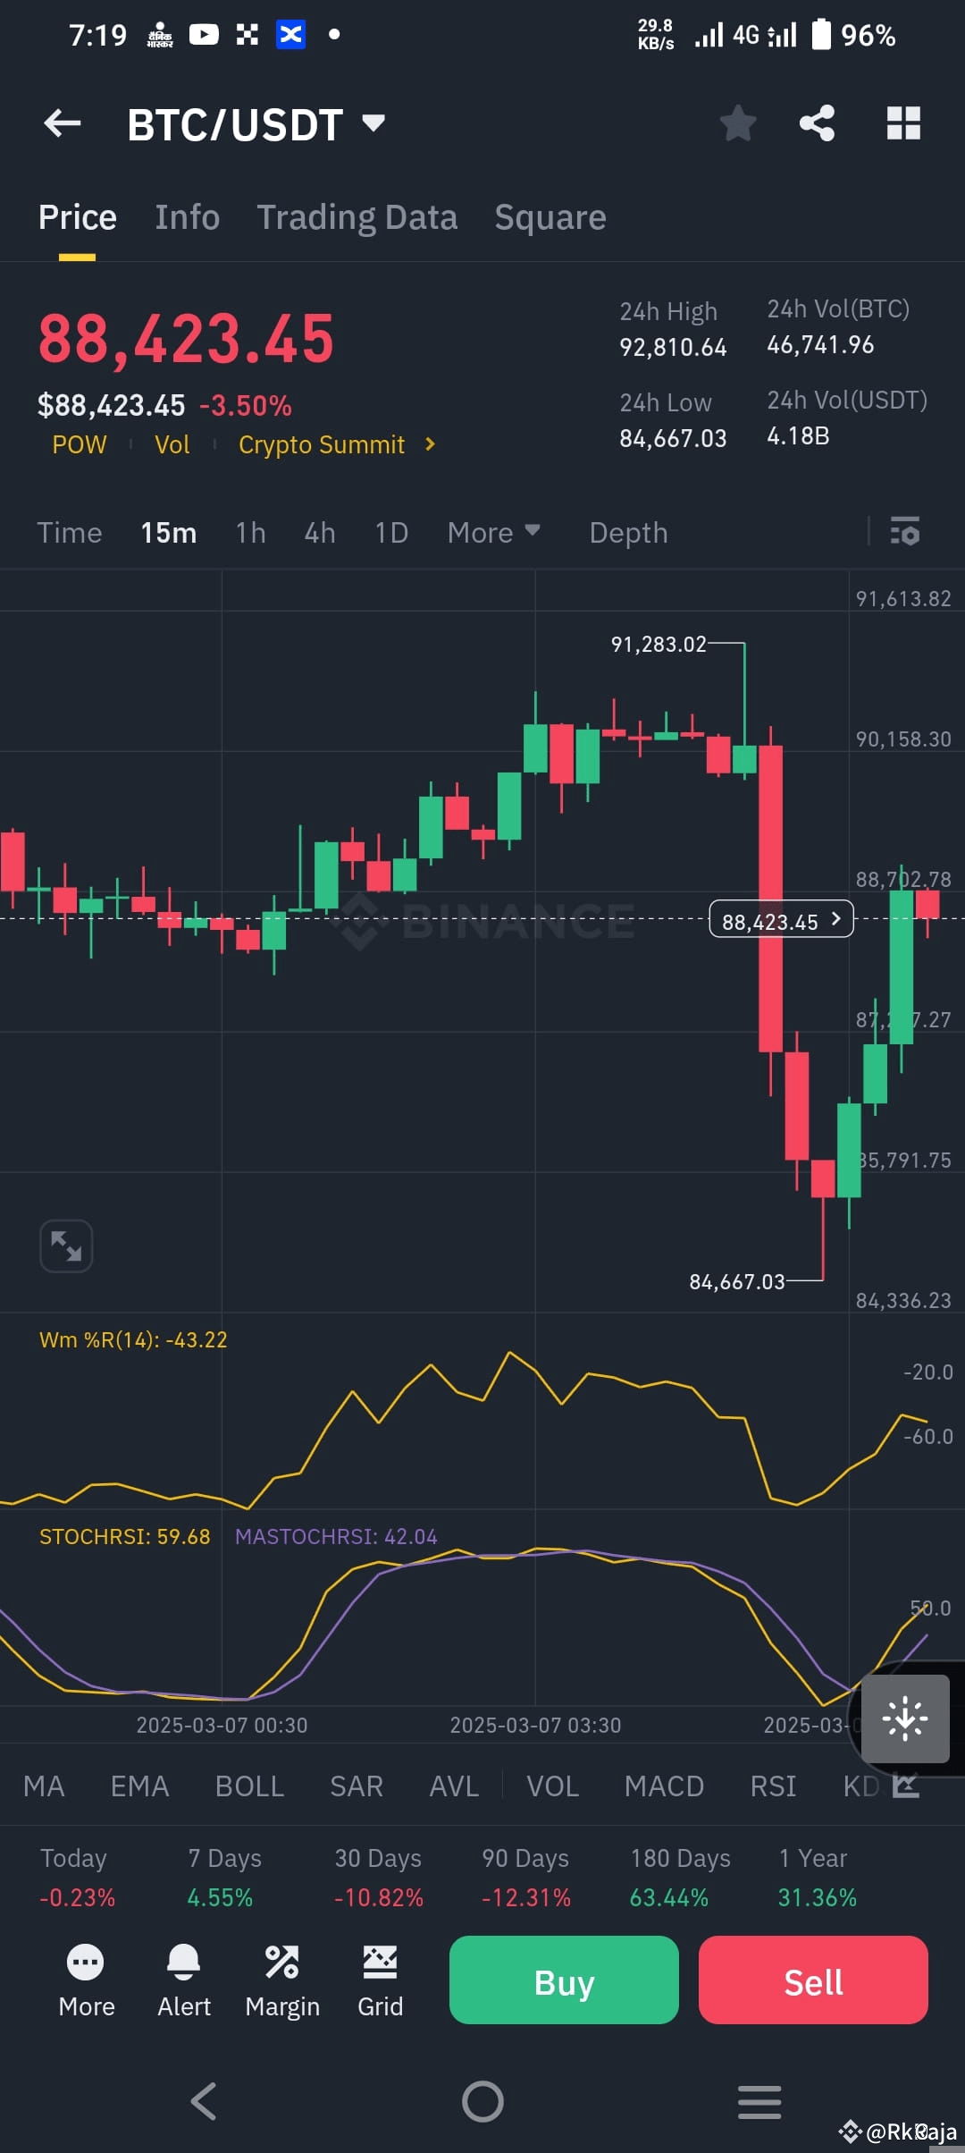Screen dimensions: 965x2153
Task: Tap the 91,283.02 high marker on chart
Action: (659, 644)
